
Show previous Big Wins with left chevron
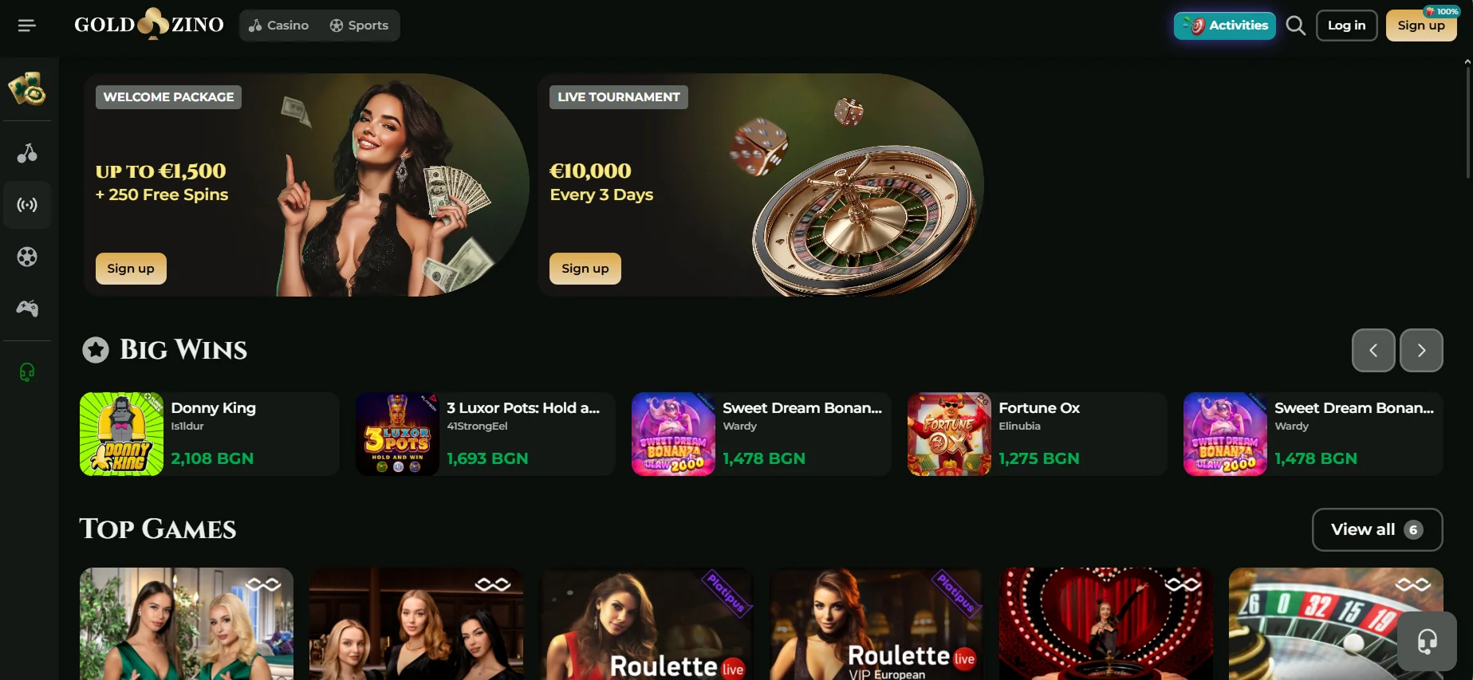click(1373, 350)
